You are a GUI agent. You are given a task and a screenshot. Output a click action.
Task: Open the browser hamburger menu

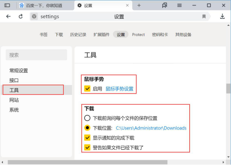(179, 5)
